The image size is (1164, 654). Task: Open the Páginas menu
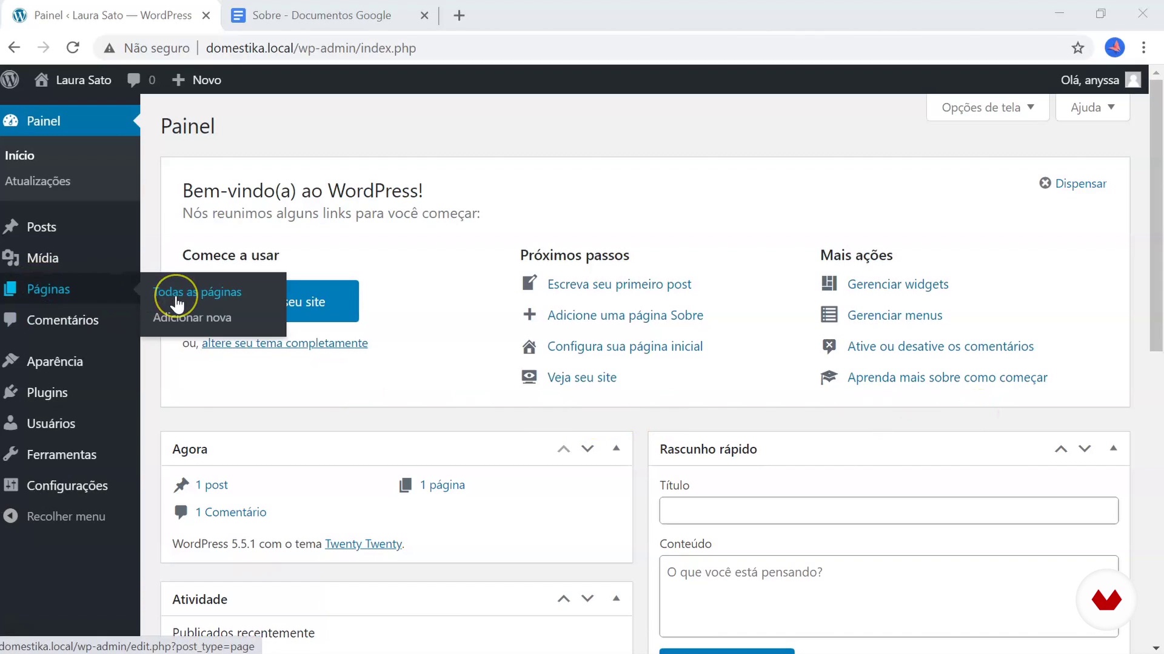pyautogui.click(x=48, y=289)
